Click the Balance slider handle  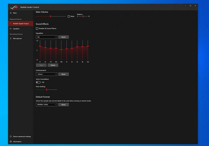pos(83,16)
